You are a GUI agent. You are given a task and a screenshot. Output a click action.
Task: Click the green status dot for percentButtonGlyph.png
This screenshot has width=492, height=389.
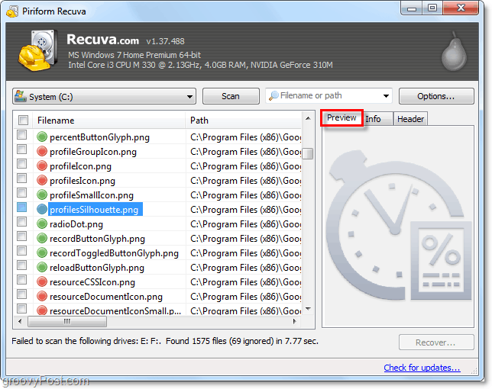tap(42, 137)
